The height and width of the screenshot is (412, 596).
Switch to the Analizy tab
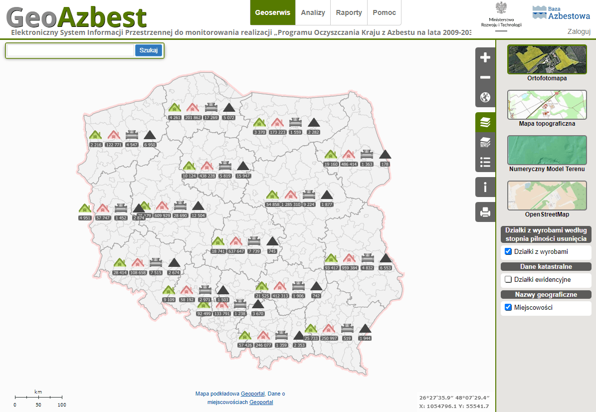(x=313, y=12)
